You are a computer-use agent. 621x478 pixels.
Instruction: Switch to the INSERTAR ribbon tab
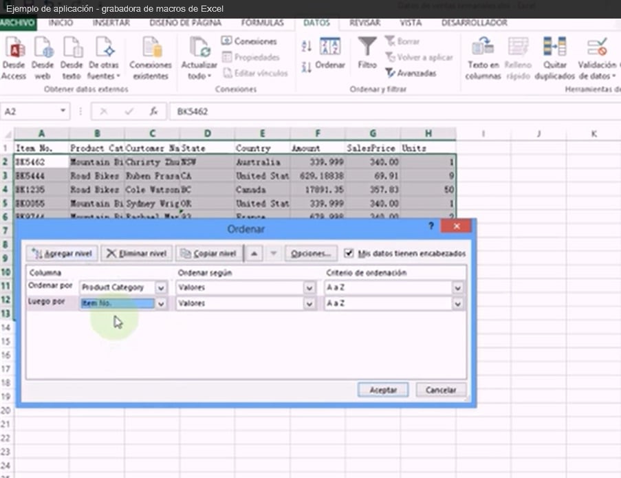pos(111,23)
